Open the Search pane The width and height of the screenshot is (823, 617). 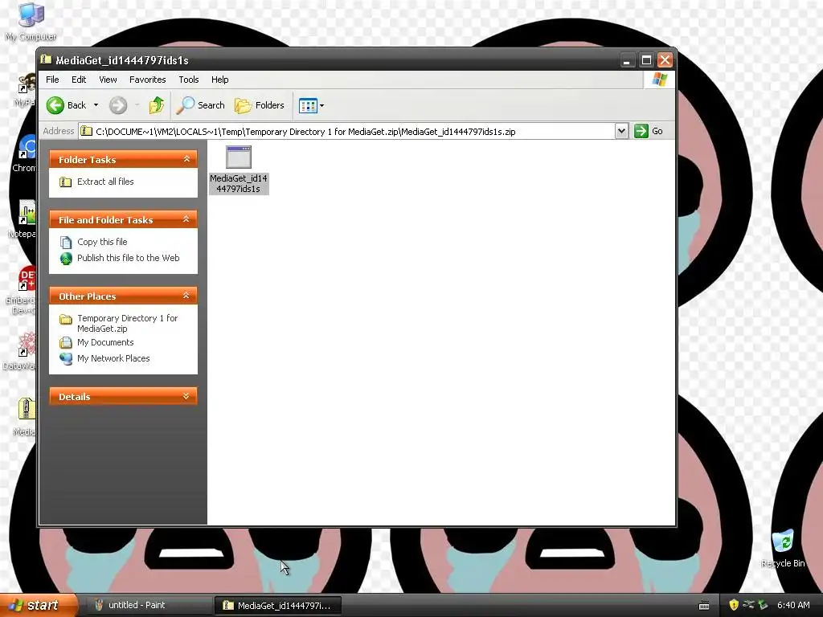point(200,105)
